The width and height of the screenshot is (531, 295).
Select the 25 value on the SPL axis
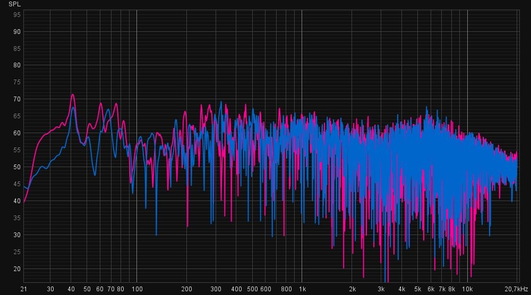click(x=17, y=252)
